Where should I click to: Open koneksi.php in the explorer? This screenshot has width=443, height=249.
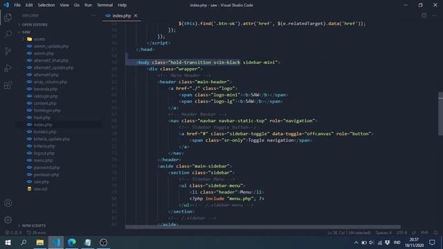(45, 132)
